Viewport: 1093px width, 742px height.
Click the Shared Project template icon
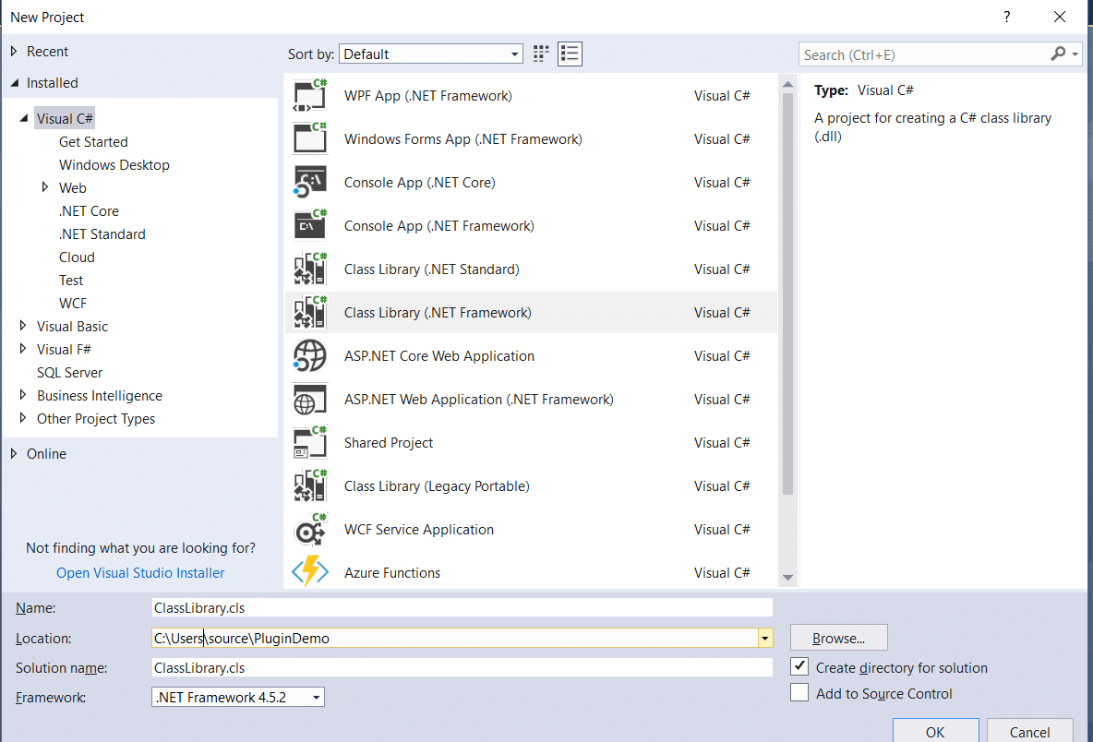pos(310,443)
